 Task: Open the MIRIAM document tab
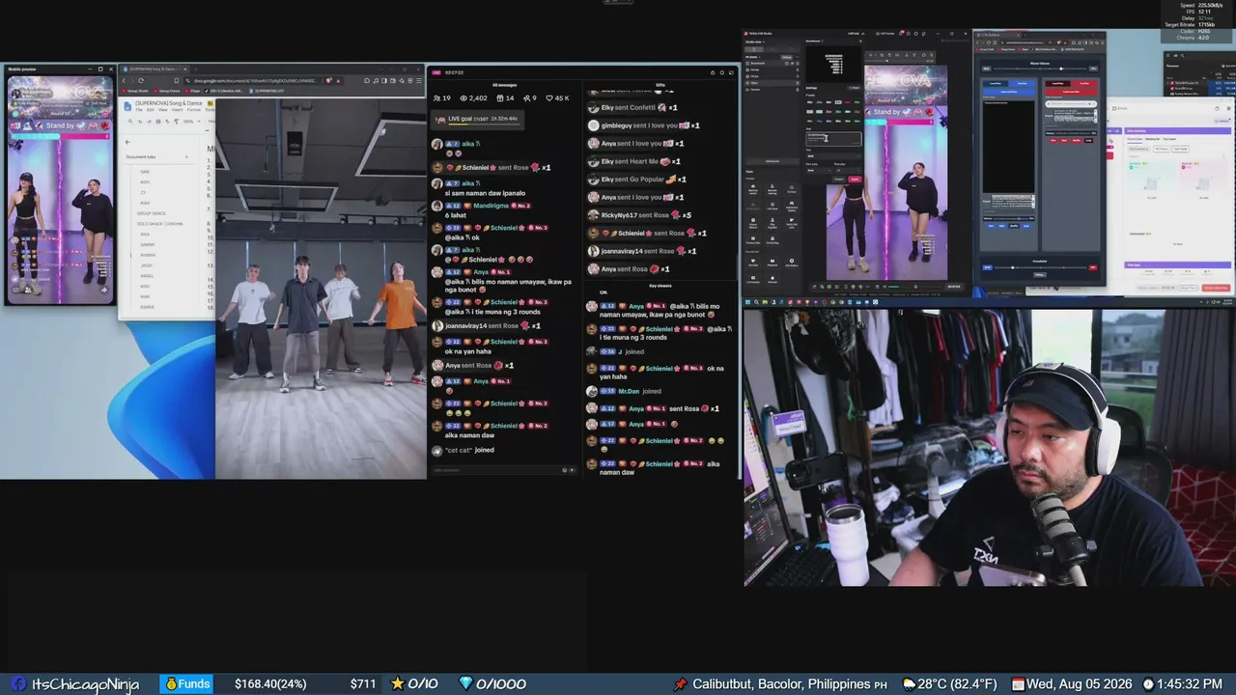[x=147, y=255]
